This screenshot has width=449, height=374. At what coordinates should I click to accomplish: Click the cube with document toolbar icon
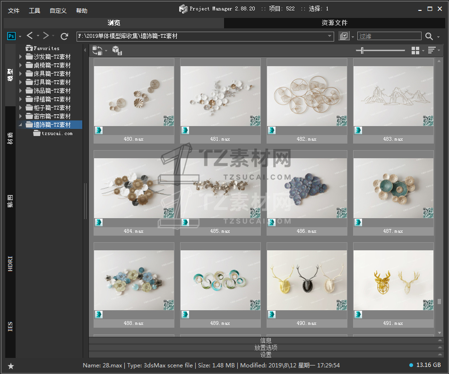click(x=117, y=51)
